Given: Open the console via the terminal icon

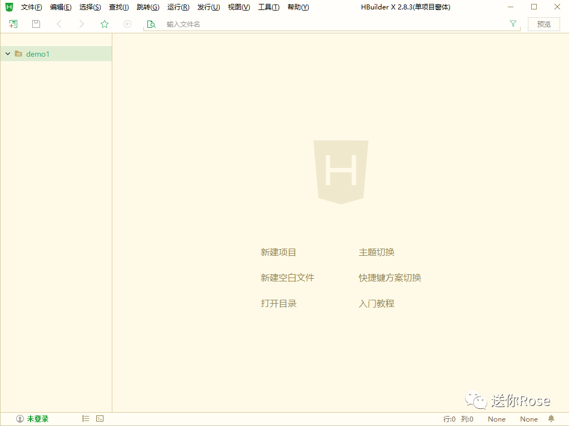Looking at the screenshot, I should point(100,418).
